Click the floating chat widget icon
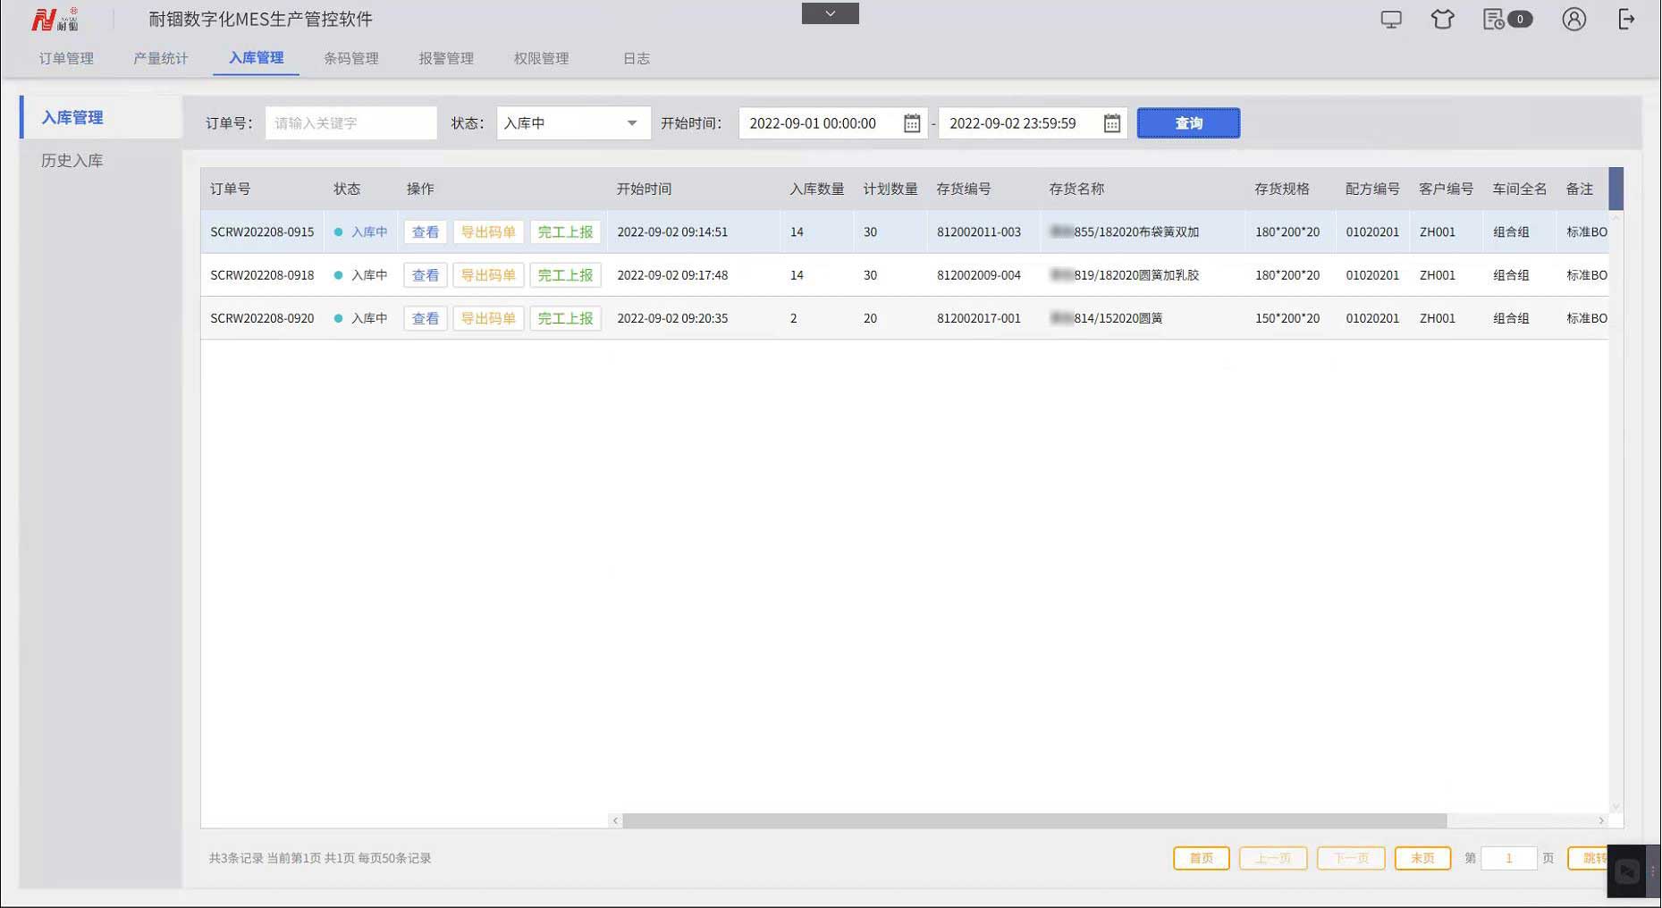 [1627, 871]
